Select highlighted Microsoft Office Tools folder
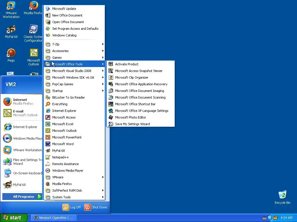297x222 pixels. pyautogui.click(x=74, y=64)
